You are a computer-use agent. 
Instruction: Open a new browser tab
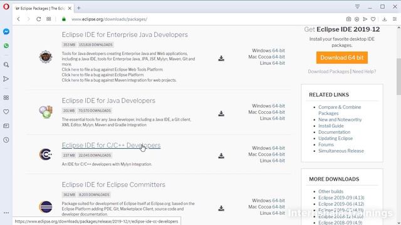79,8
